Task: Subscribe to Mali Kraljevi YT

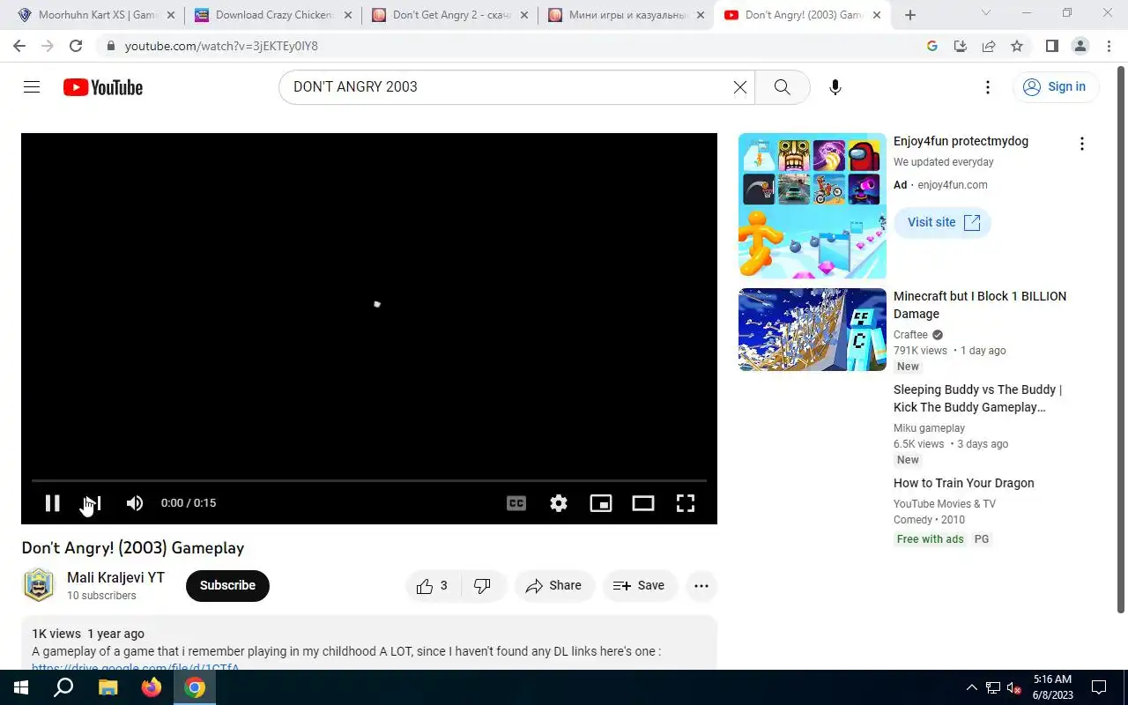Action: (227, 586)
